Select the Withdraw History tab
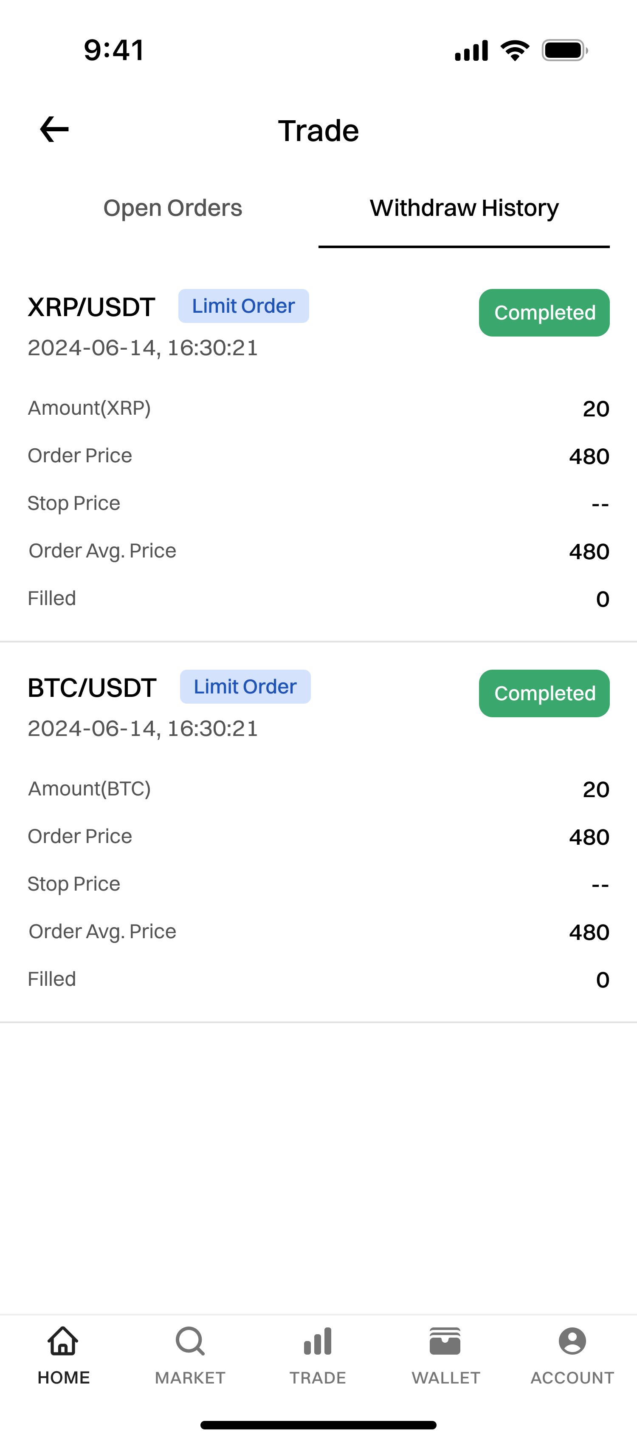Image resolution: width=637 pixels, height=1443 pixels. pyautogui.click(x=464, y=208)
